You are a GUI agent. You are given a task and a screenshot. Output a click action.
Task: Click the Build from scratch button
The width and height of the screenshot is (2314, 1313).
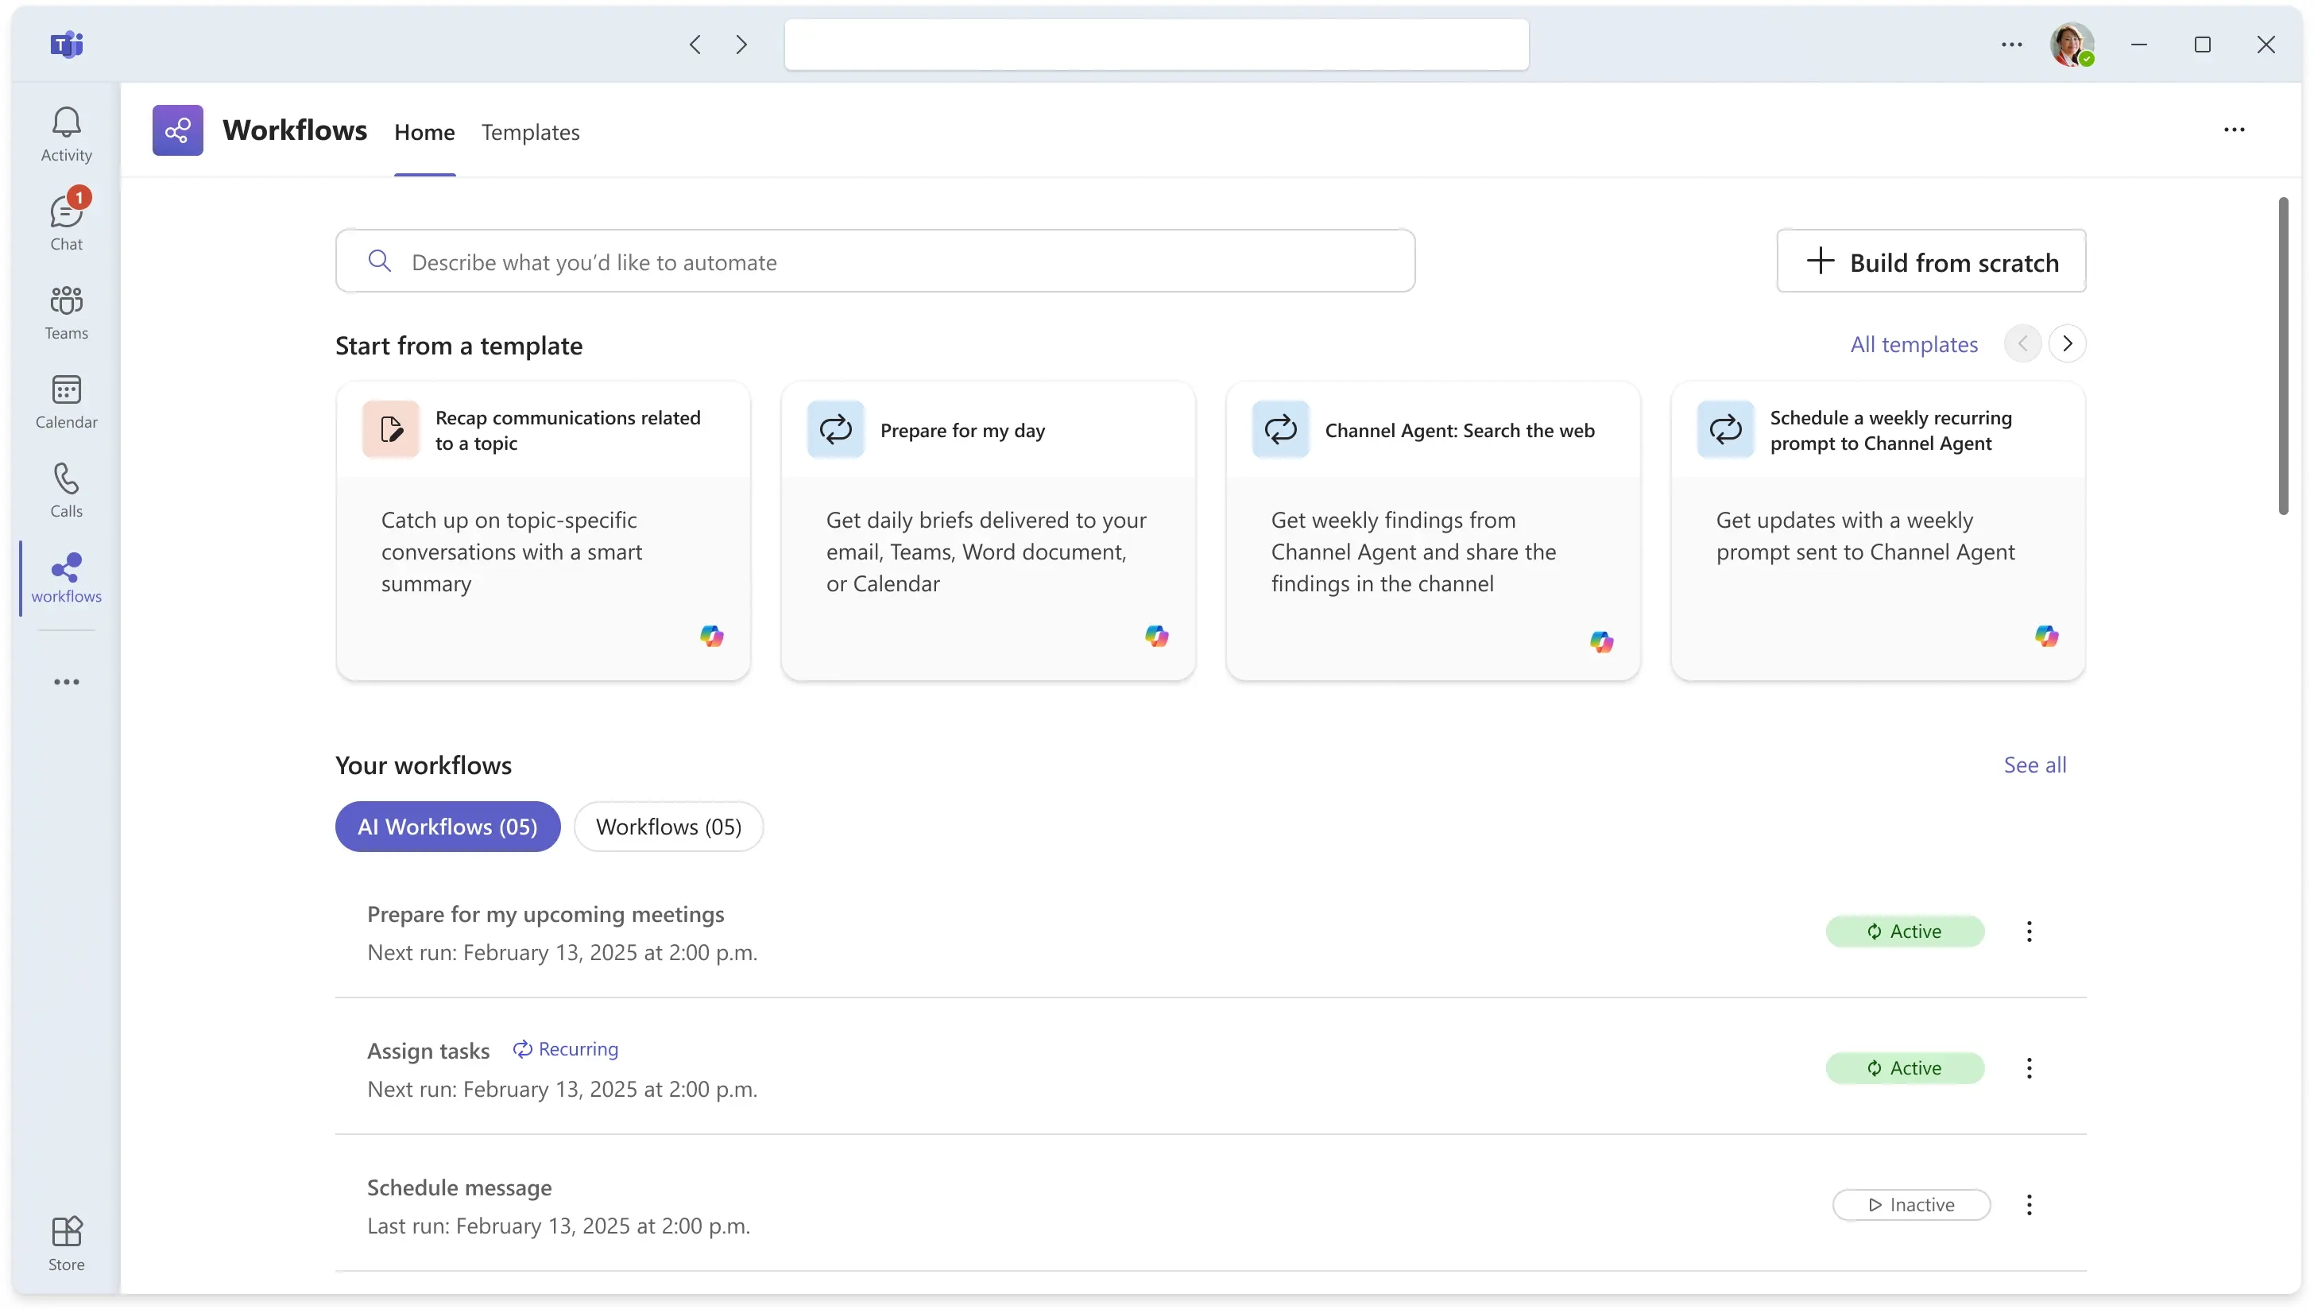(x=1932, y=261)
